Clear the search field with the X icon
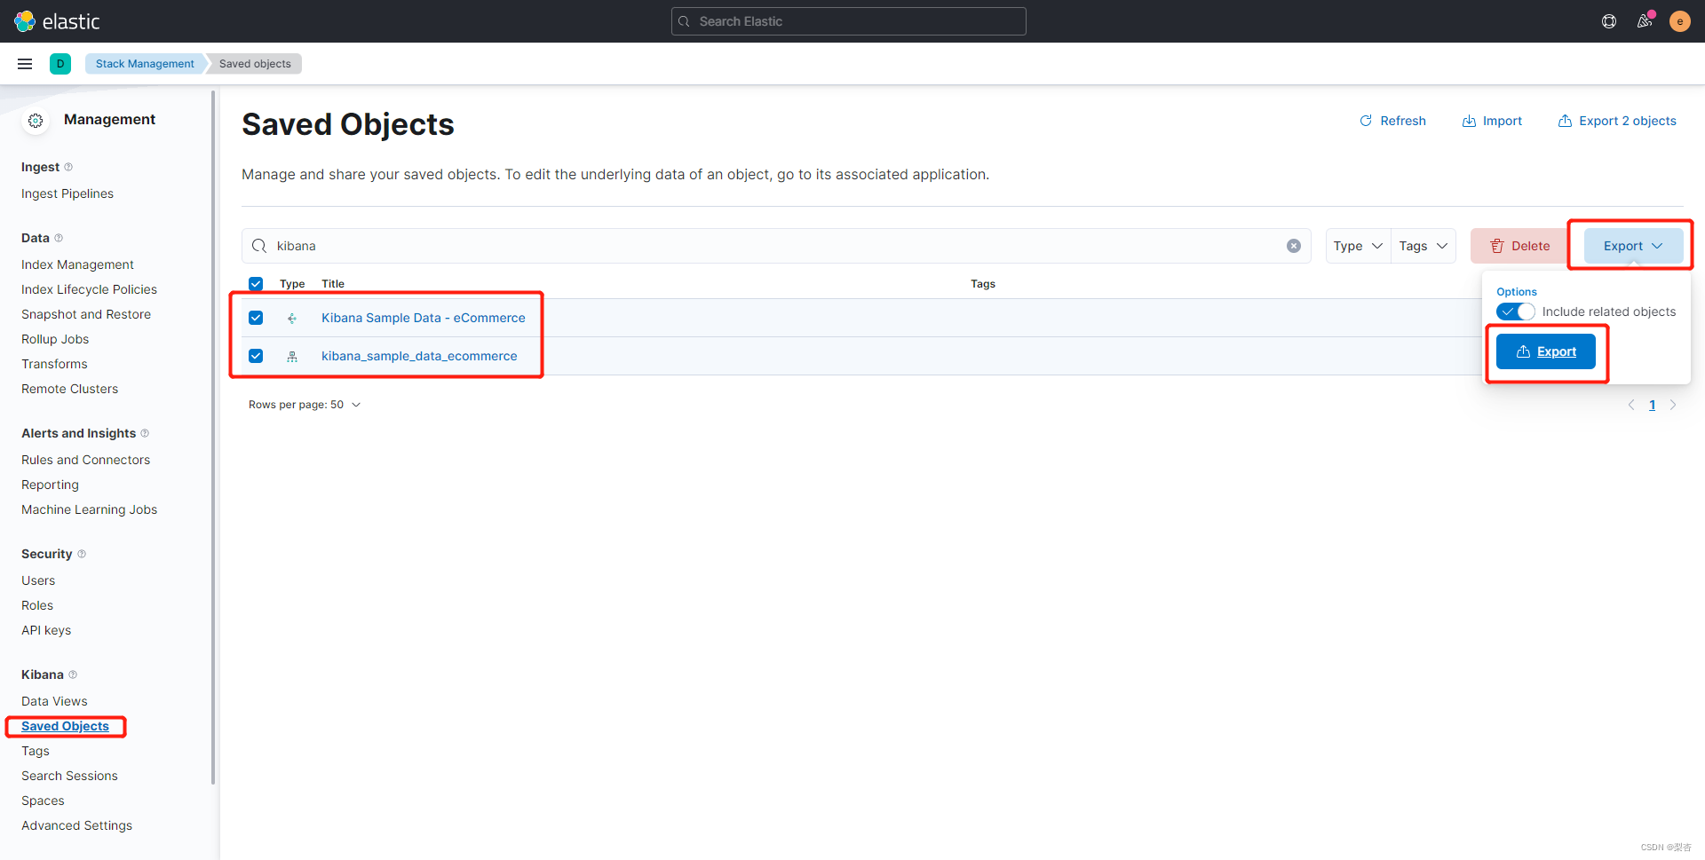This screenshot has height=860, width=1705. (x=1294, y=246)
